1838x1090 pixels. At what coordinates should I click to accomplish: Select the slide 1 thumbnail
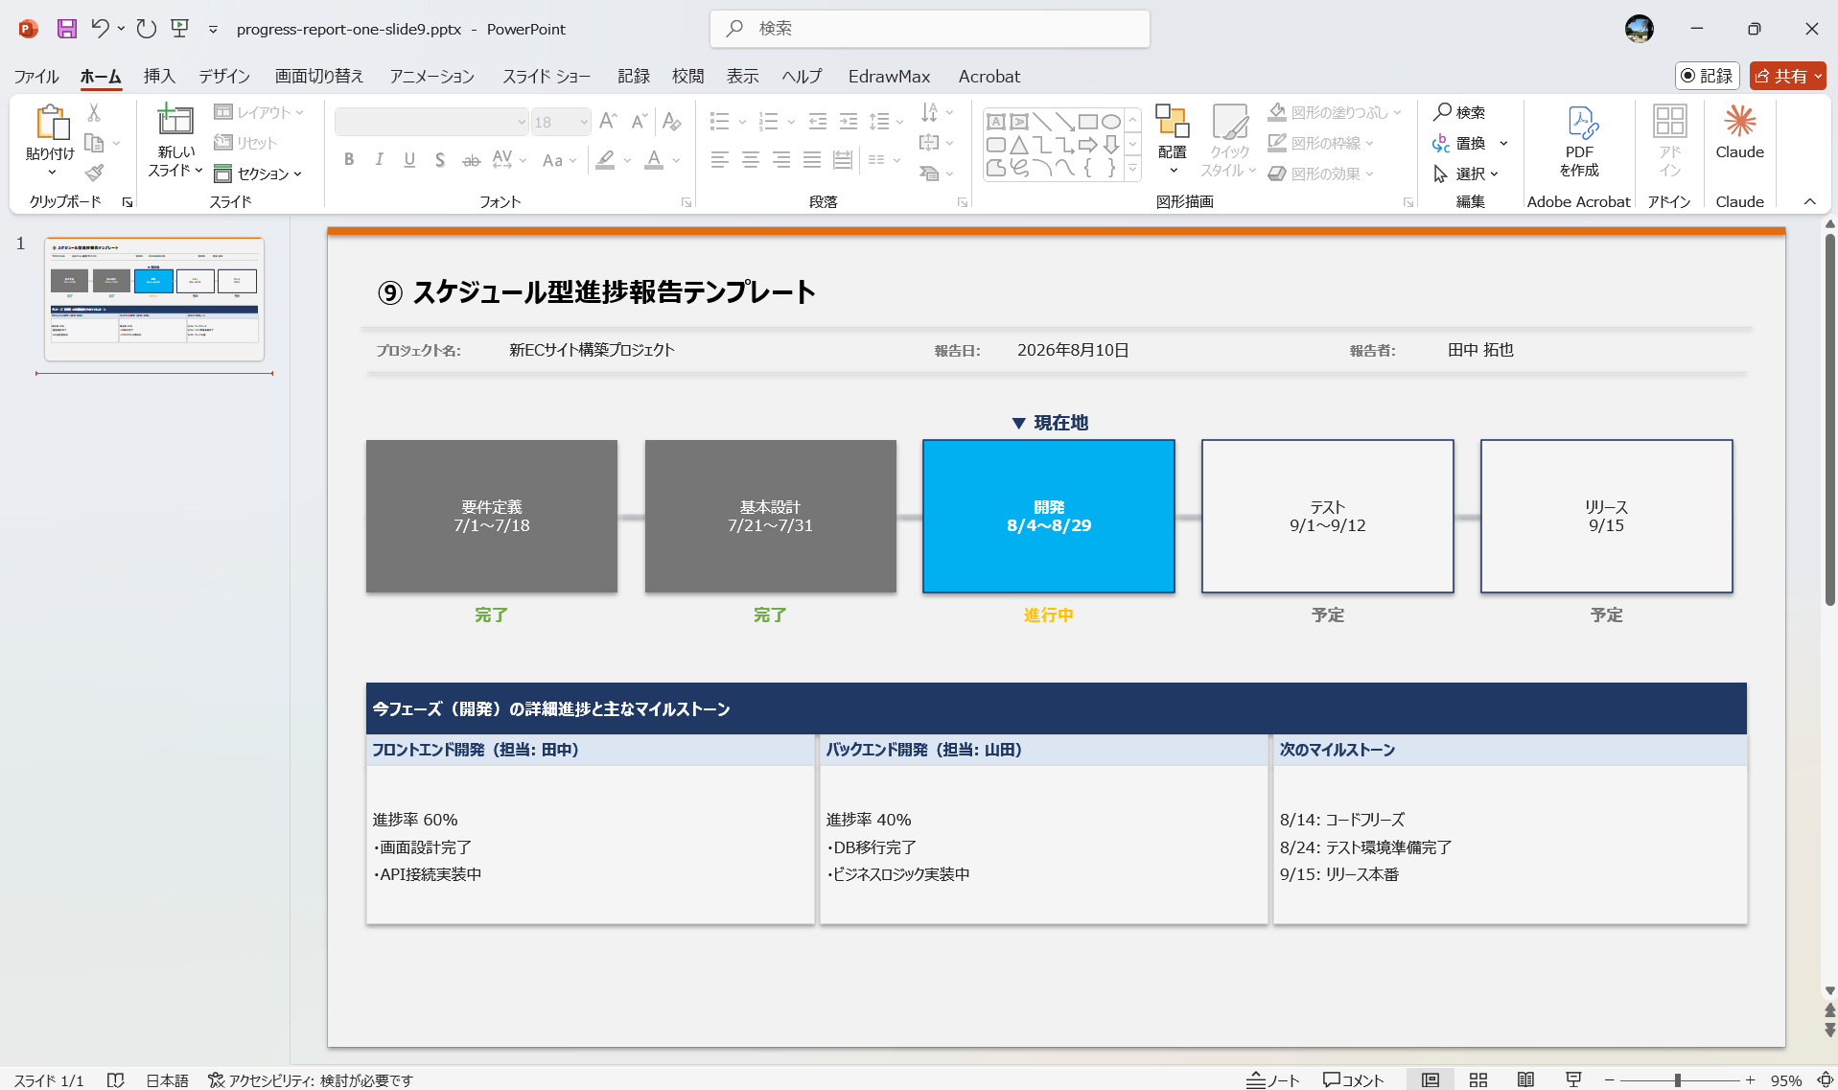pyautogui.click(x=154, y=298)
